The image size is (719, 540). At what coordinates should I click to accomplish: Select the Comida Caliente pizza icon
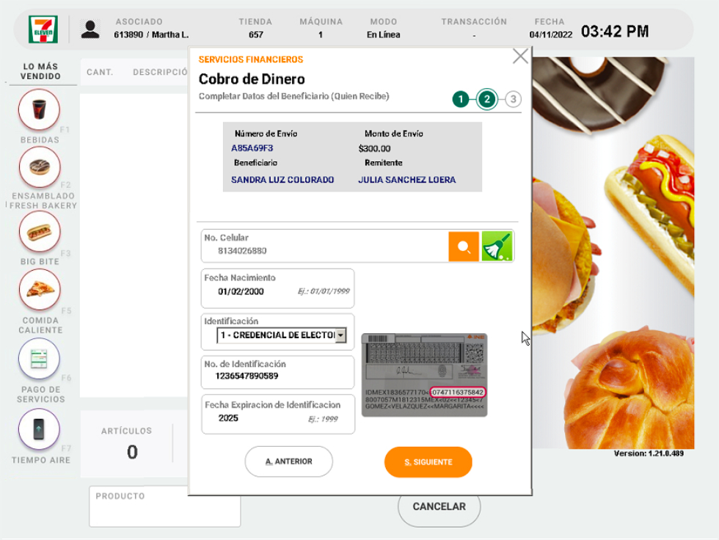tap(40, 290)
